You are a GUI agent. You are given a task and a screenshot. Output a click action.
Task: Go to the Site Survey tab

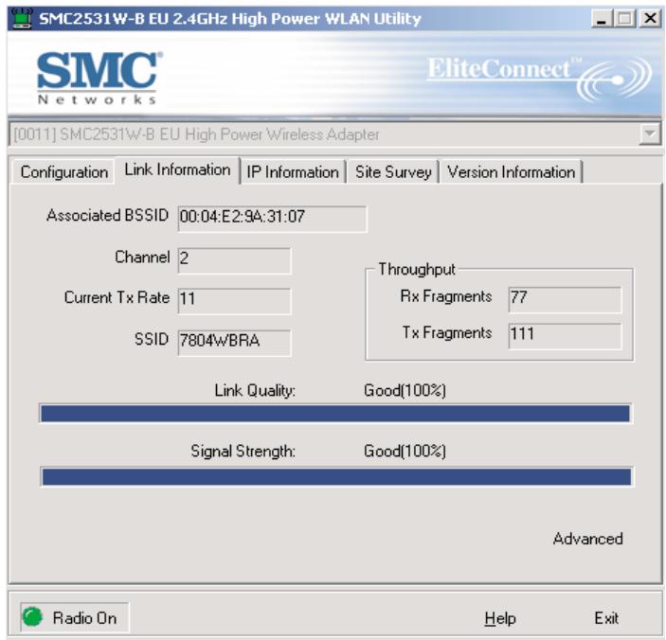coord(393,172)
